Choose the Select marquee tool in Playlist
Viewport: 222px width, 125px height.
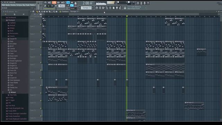tap(52, 11)
